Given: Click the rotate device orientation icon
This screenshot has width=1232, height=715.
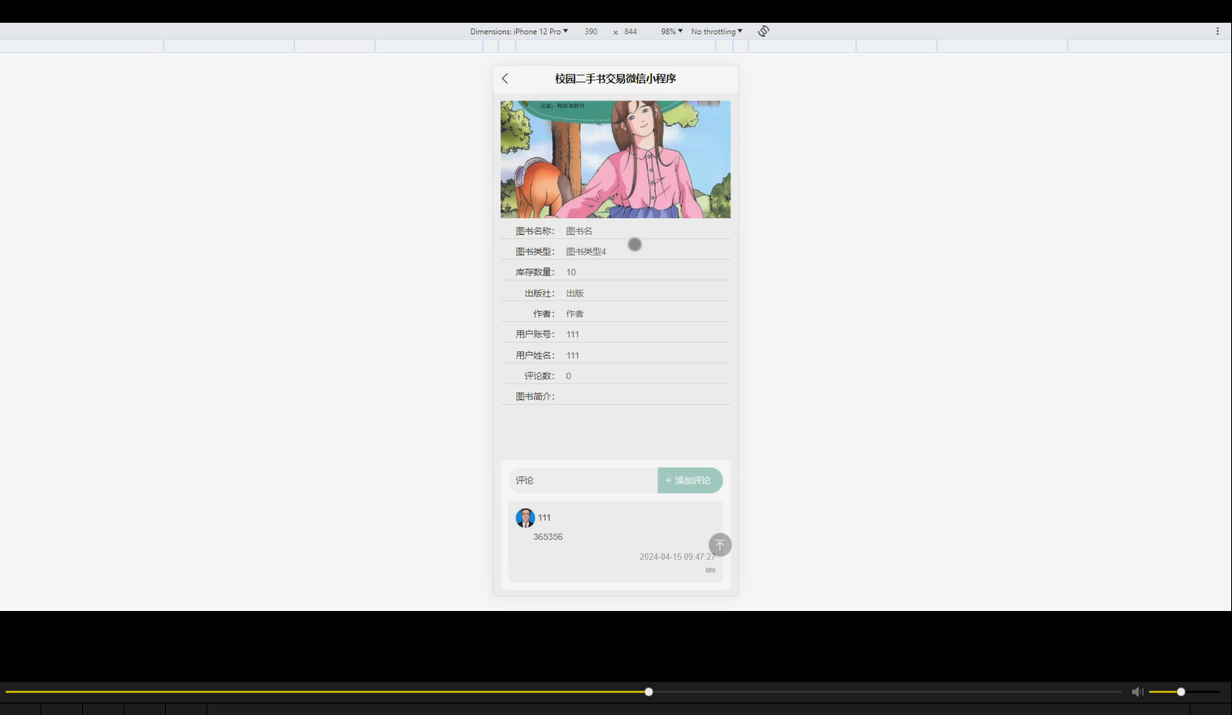Looking at the screenshot, I should 764,32.
